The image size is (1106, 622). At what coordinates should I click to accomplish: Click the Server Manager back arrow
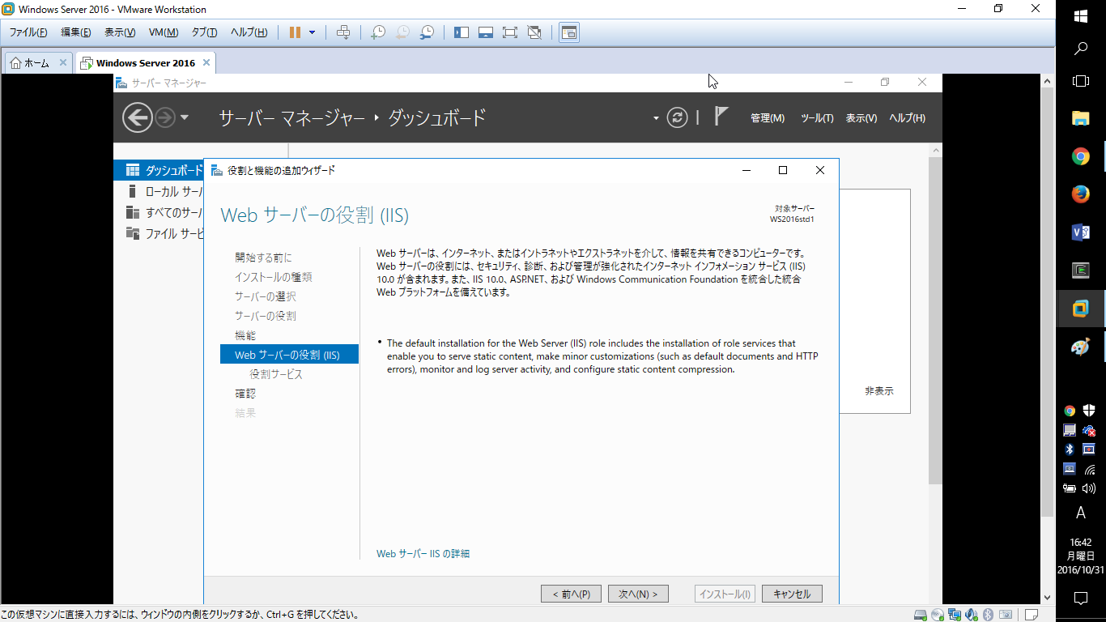click(x=137, y=118)
